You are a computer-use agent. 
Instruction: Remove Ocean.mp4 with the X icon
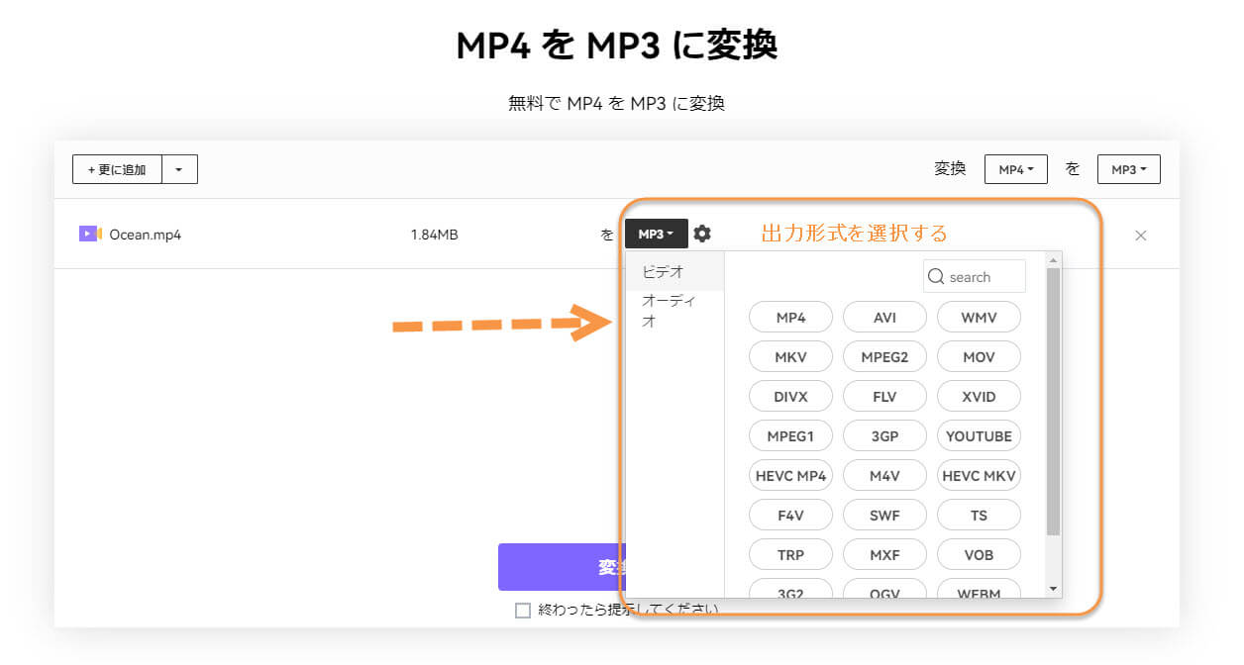(x=1140, y=236)
